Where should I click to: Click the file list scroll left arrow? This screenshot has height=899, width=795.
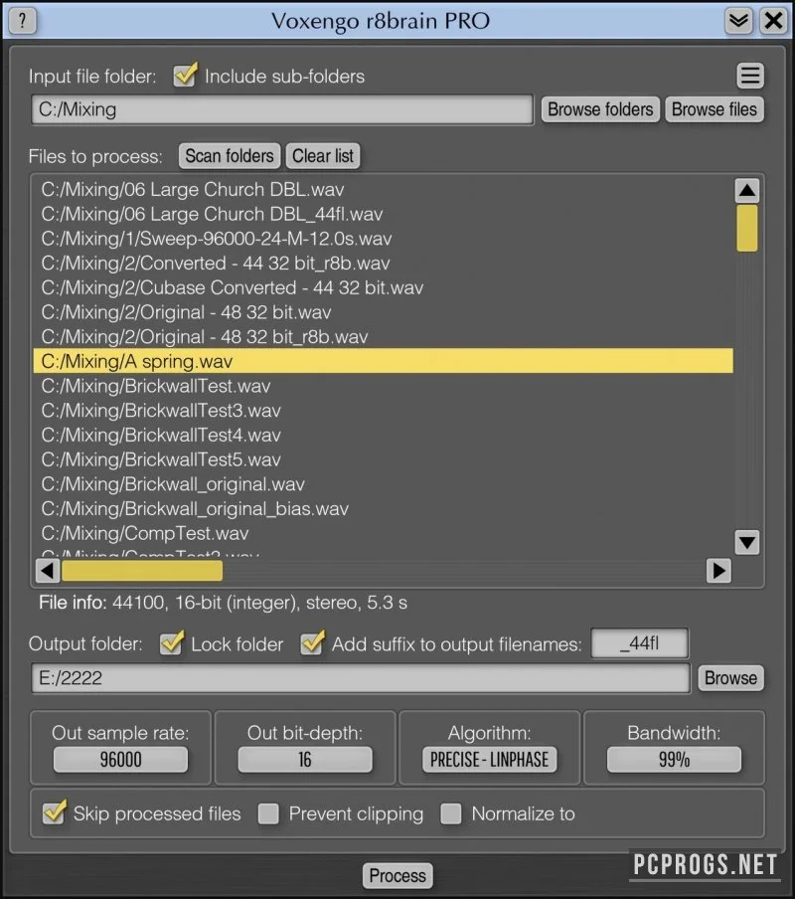tap(48, 571)
